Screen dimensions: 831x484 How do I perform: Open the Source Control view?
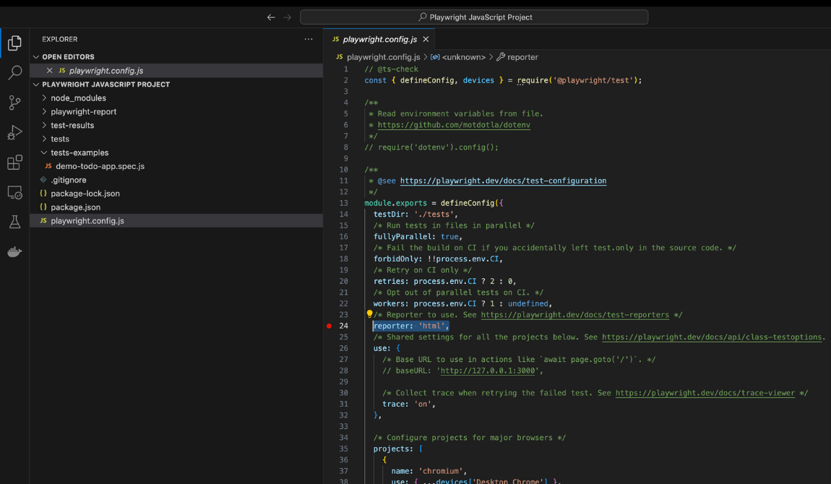[x=14, y=103]
